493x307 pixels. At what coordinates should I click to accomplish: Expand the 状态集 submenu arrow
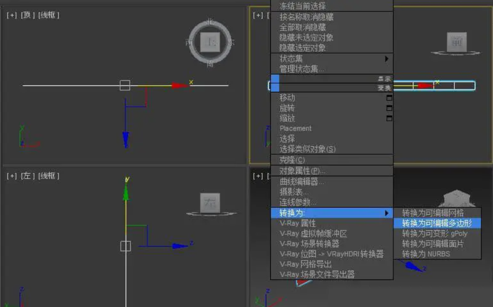point(387,58)
